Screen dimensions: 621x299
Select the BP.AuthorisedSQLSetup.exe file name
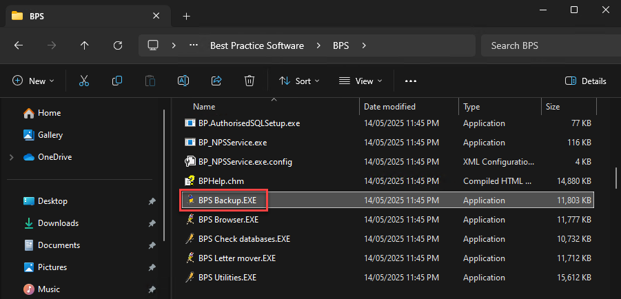coord(249,123)
